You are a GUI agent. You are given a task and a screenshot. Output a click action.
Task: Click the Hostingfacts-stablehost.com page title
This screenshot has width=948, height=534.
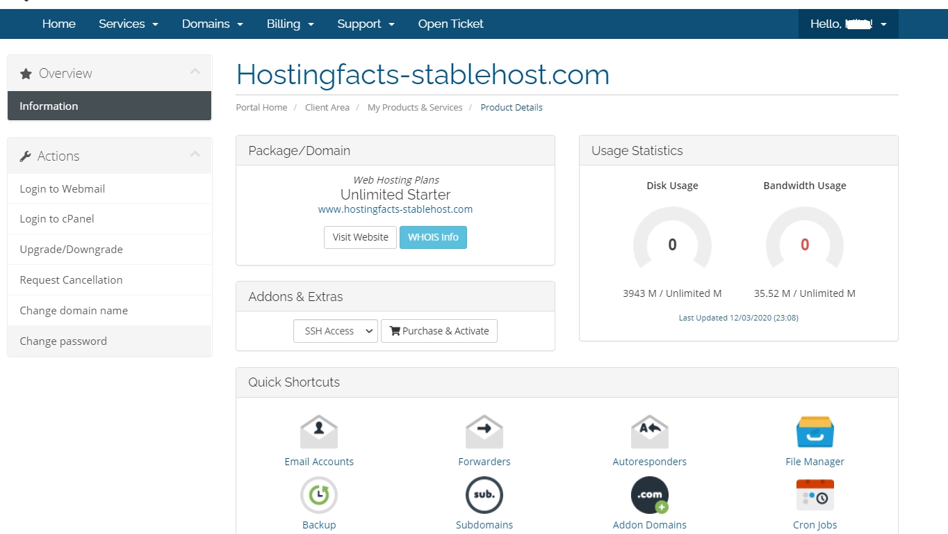pos(423,74)
